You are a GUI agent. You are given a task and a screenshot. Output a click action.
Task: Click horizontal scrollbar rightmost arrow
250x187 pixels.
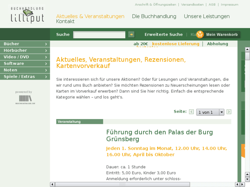pos(242,185)
